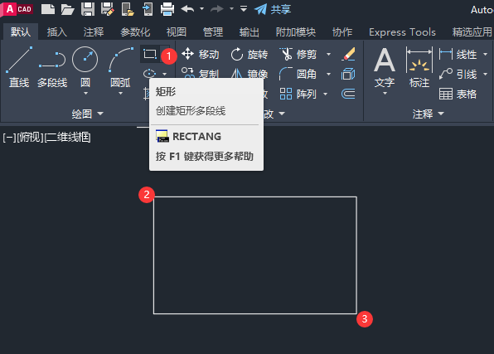Switch to the 默认 ribbon tab
This screenshot has height=354, width=494.
21,32
